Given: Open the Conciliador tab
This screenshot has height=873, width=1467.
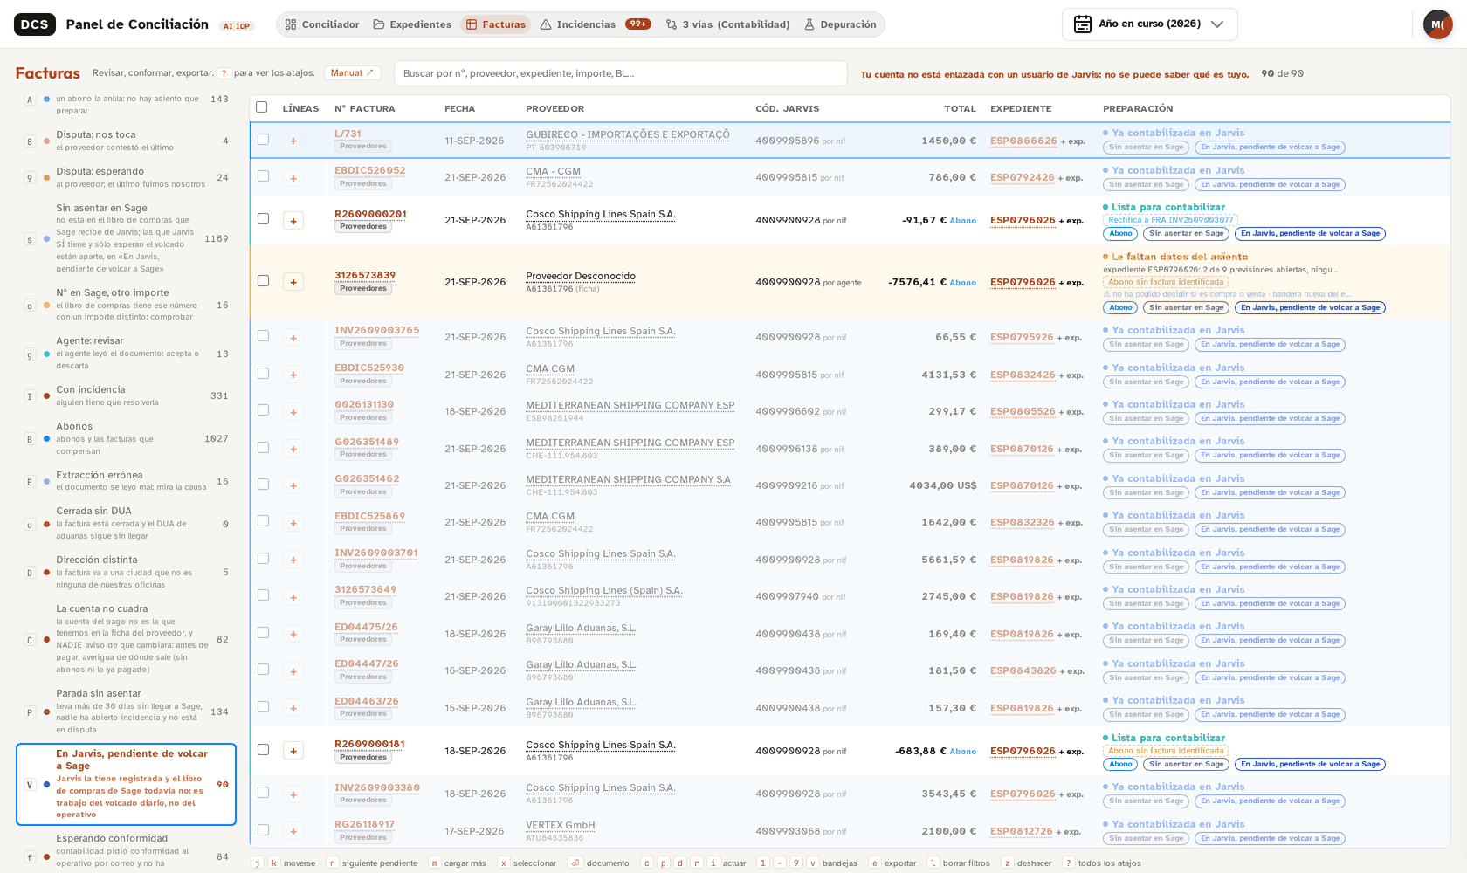Looking at the screenshot, I should coord(321,24).
